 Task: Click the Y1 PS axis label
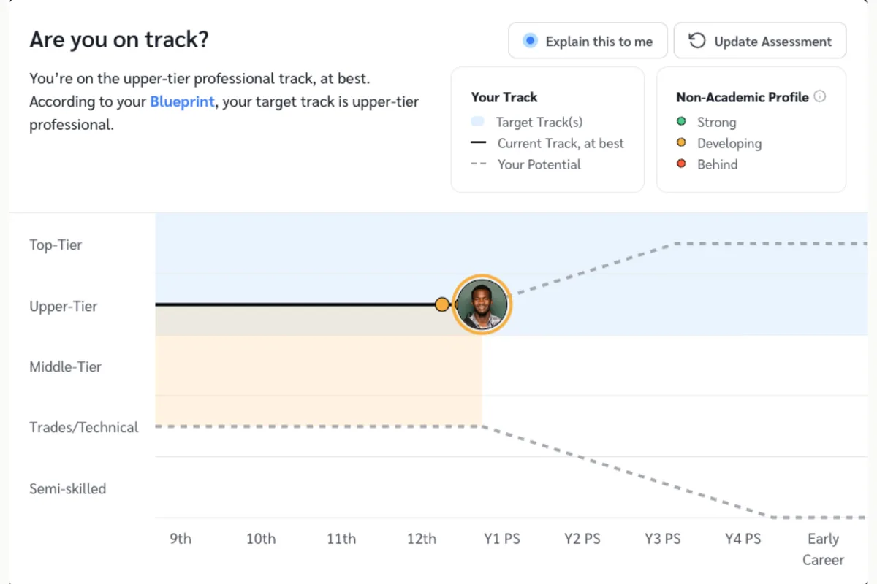[x=502, y=539]
